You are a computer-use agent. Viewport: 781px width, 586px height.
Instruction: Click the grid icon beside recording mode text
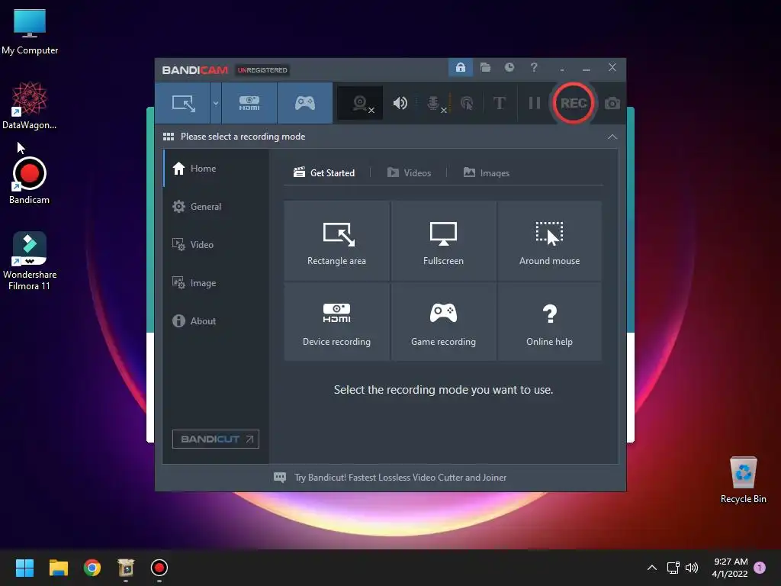point(169,137)
